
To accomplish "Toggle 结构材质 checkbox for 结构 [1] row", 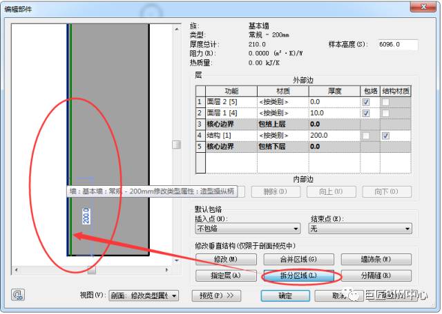I will [385, 136].
